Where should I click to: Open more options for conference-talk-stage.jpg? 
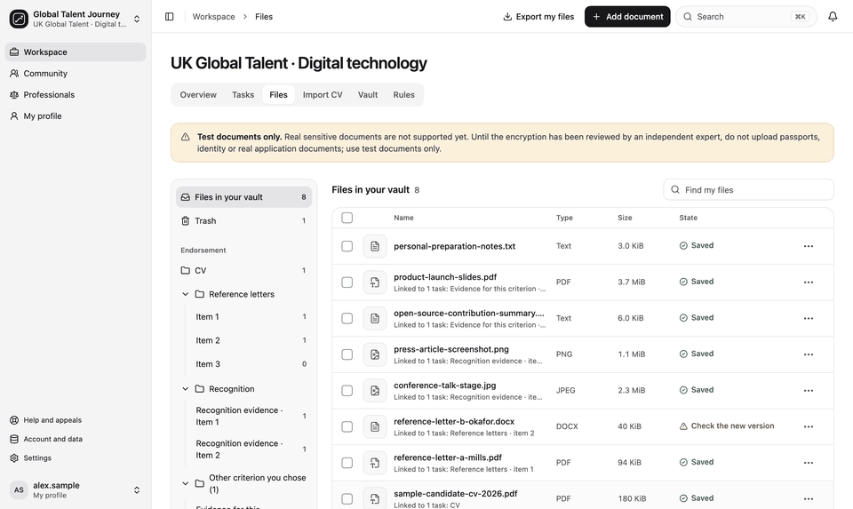pyautogui.click(x=809, y=391)
